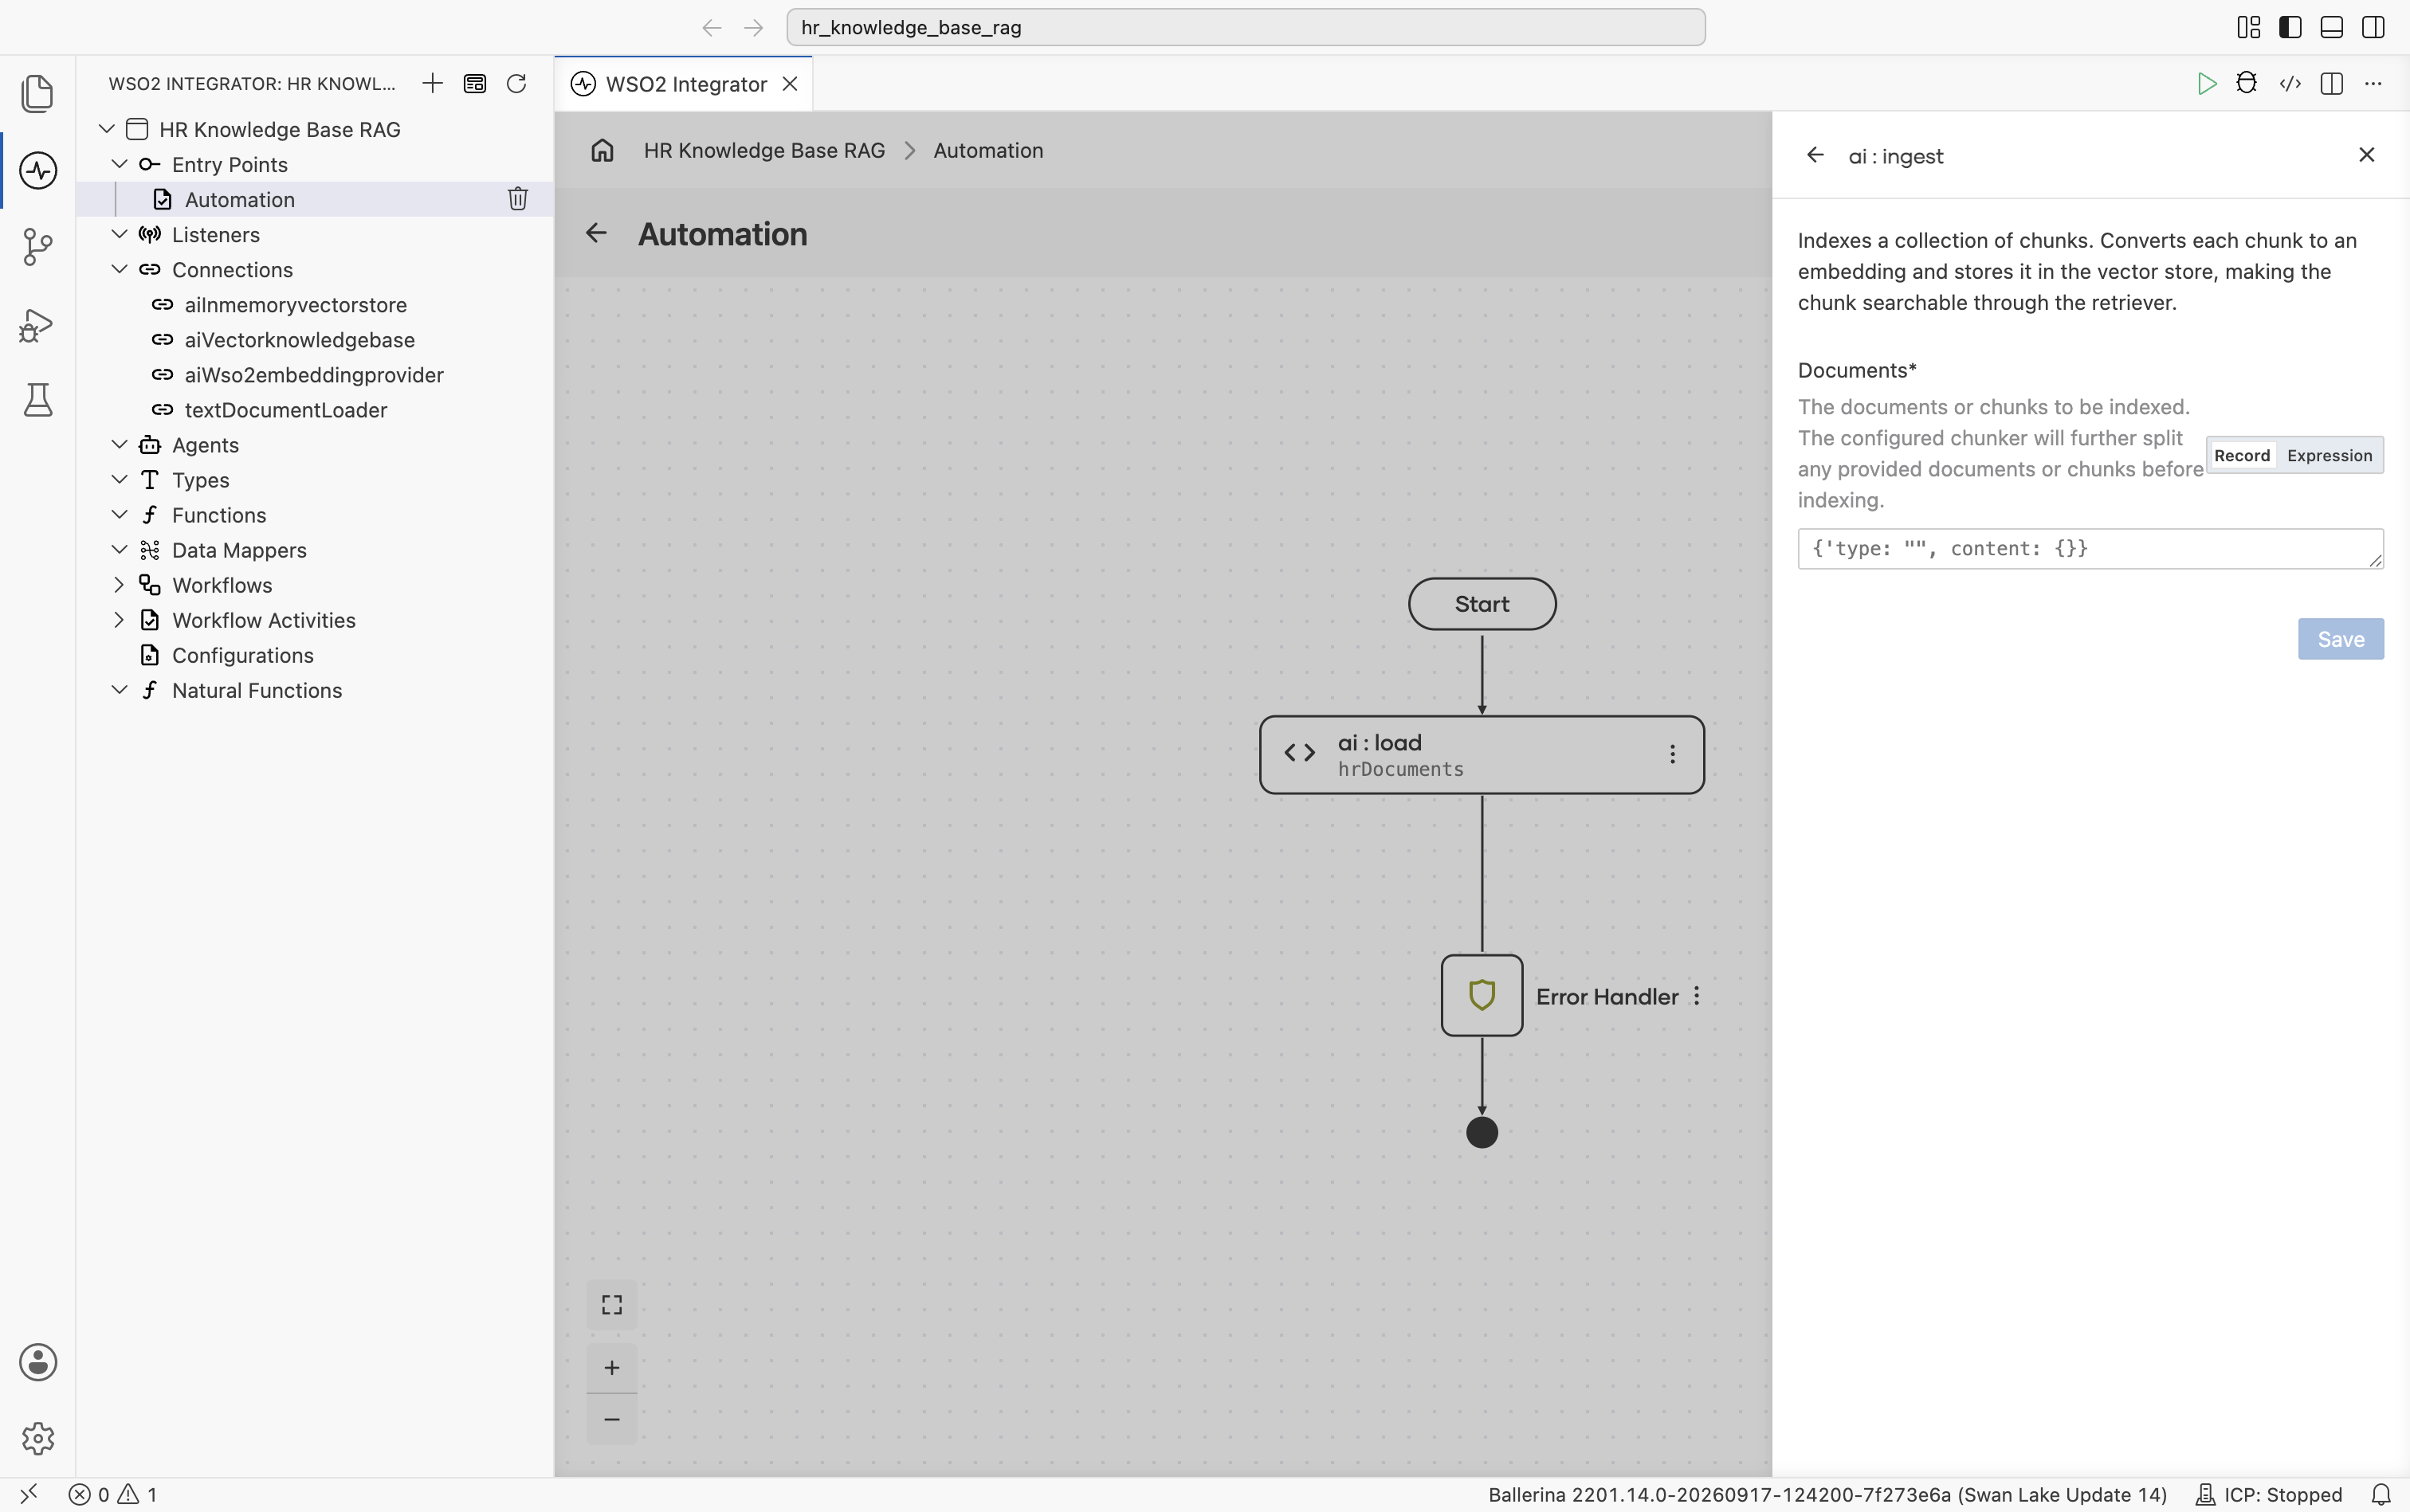Open the Configurations tree item
2410x1512 pixels.
pos(242,655)
